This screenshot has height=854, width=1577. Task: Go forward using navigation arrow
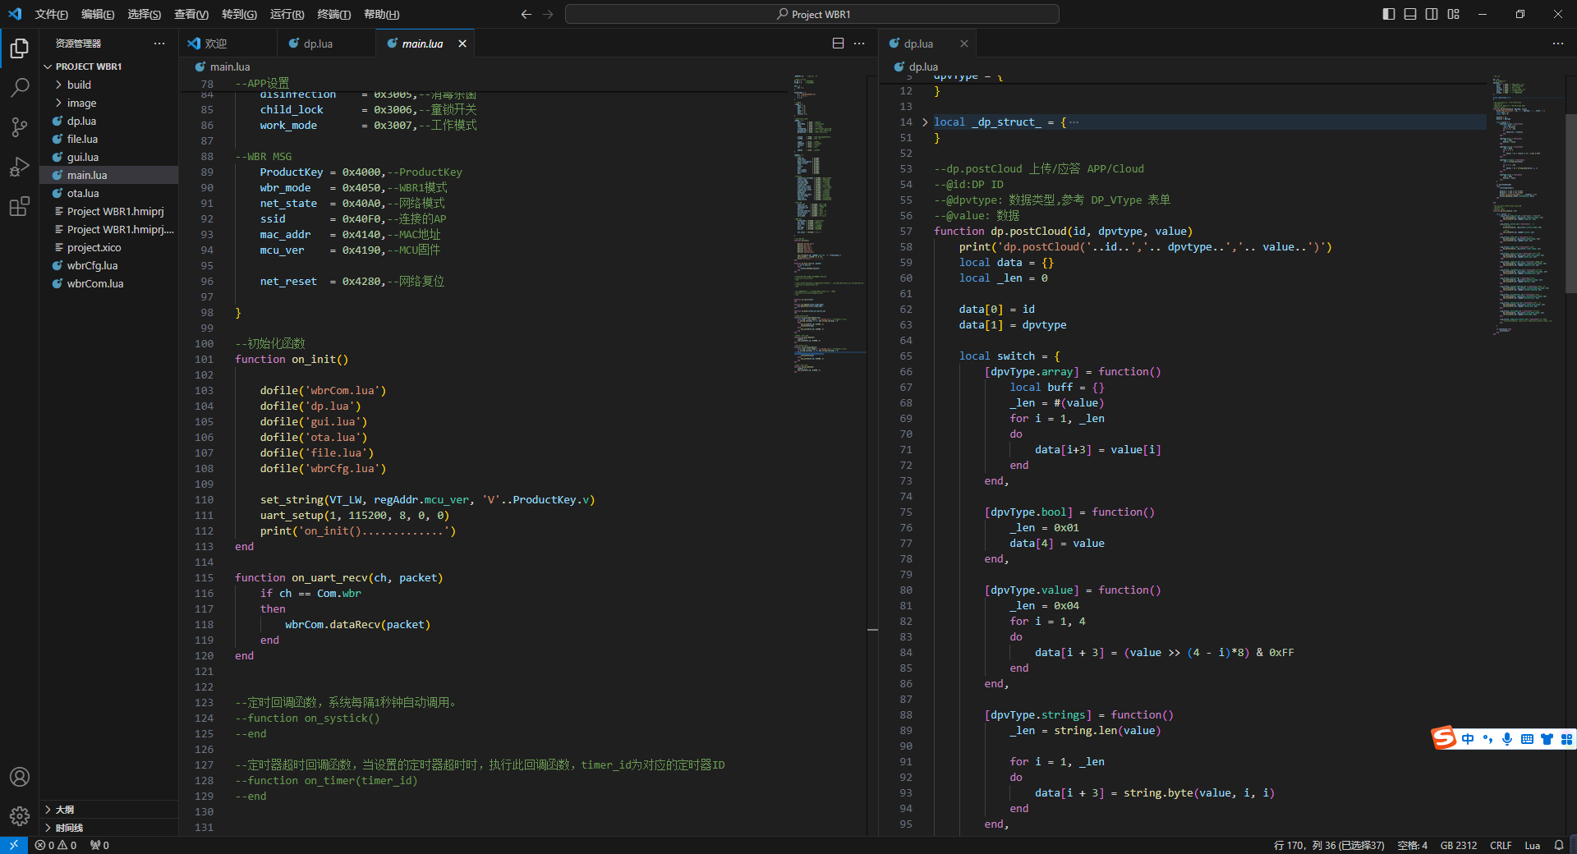548,14
